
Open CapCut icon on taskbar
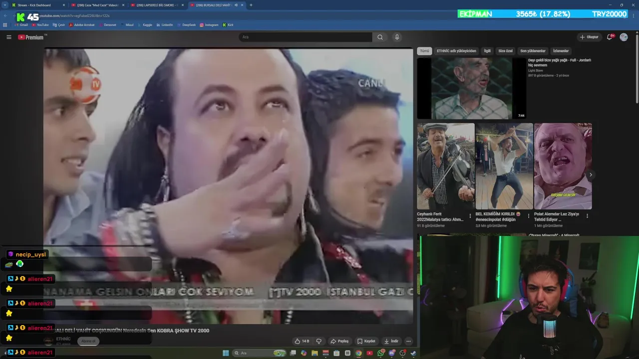pos(347,353)
